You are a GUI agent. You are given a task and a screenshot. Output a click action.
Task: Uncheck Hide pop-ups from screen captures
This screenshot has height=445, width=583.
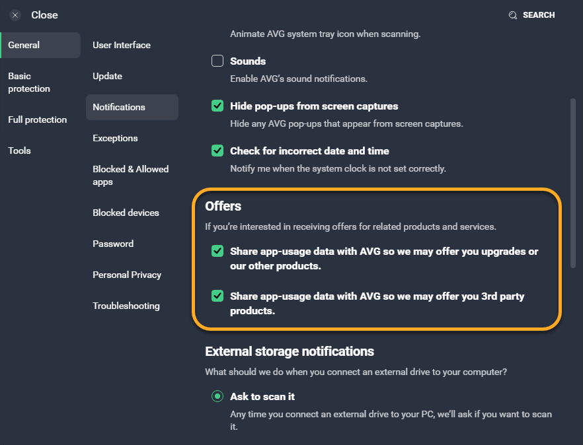click(x=217, y=106)
